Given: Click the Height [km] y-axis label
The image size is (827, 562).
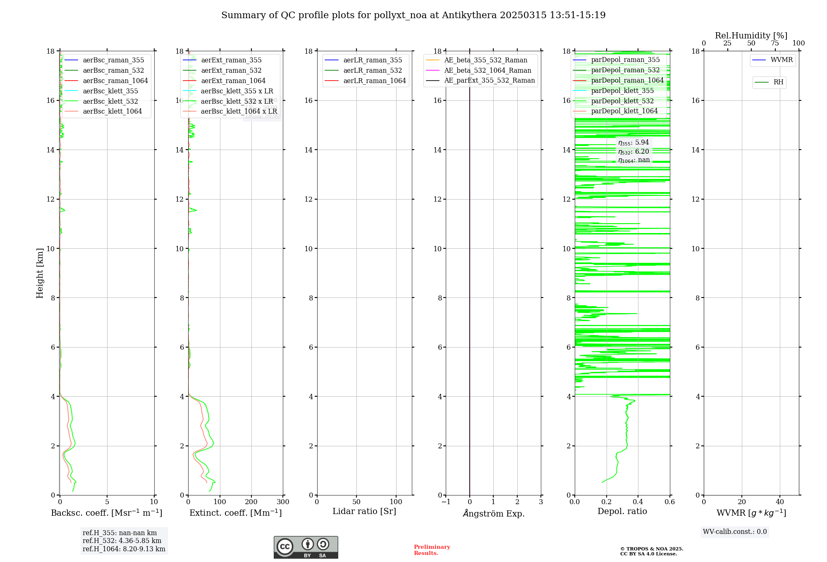Looking at the screenshot, I should [40, 273].
